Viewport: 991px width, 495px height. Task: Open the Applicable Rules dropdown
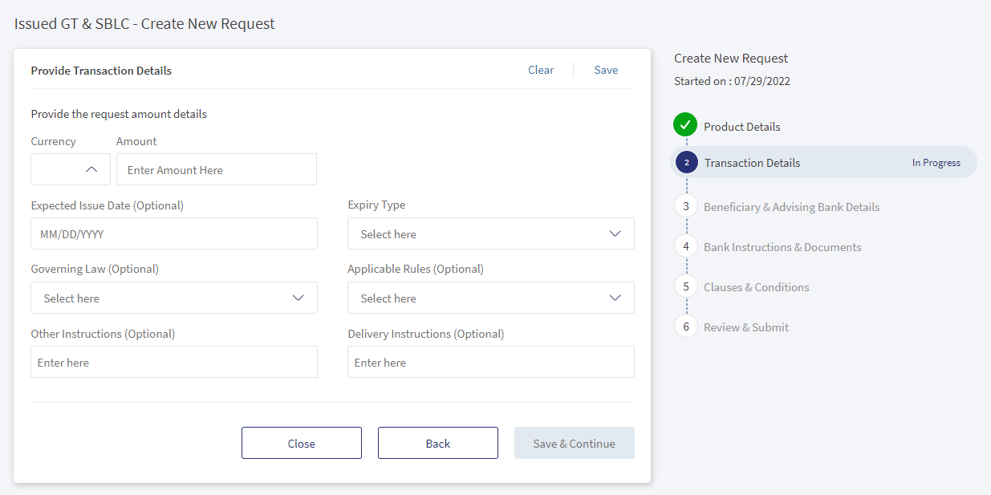491,298
